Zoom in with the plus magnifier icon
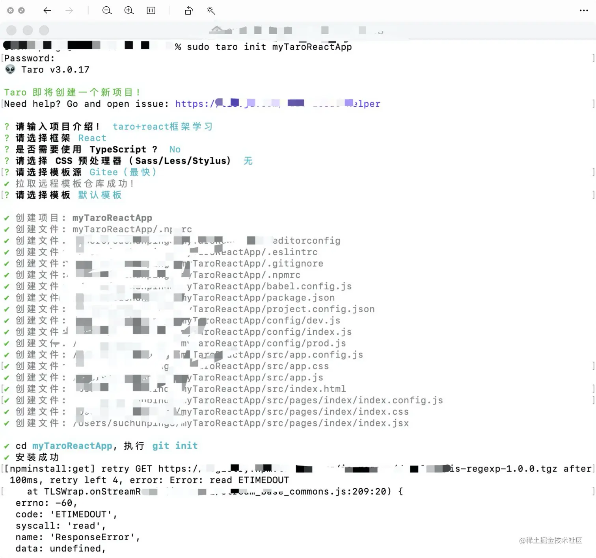596x558 pixels. click(x=129, y=11)
